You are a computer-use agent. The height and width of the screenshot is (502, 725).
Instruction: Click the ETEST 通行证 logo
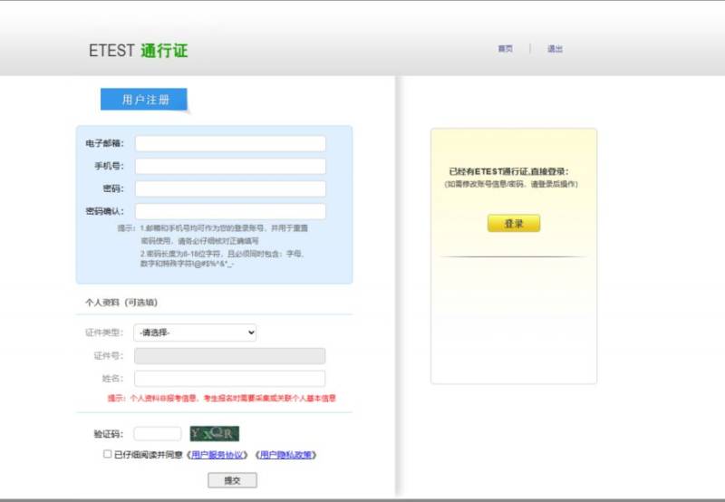click(139, 51)
